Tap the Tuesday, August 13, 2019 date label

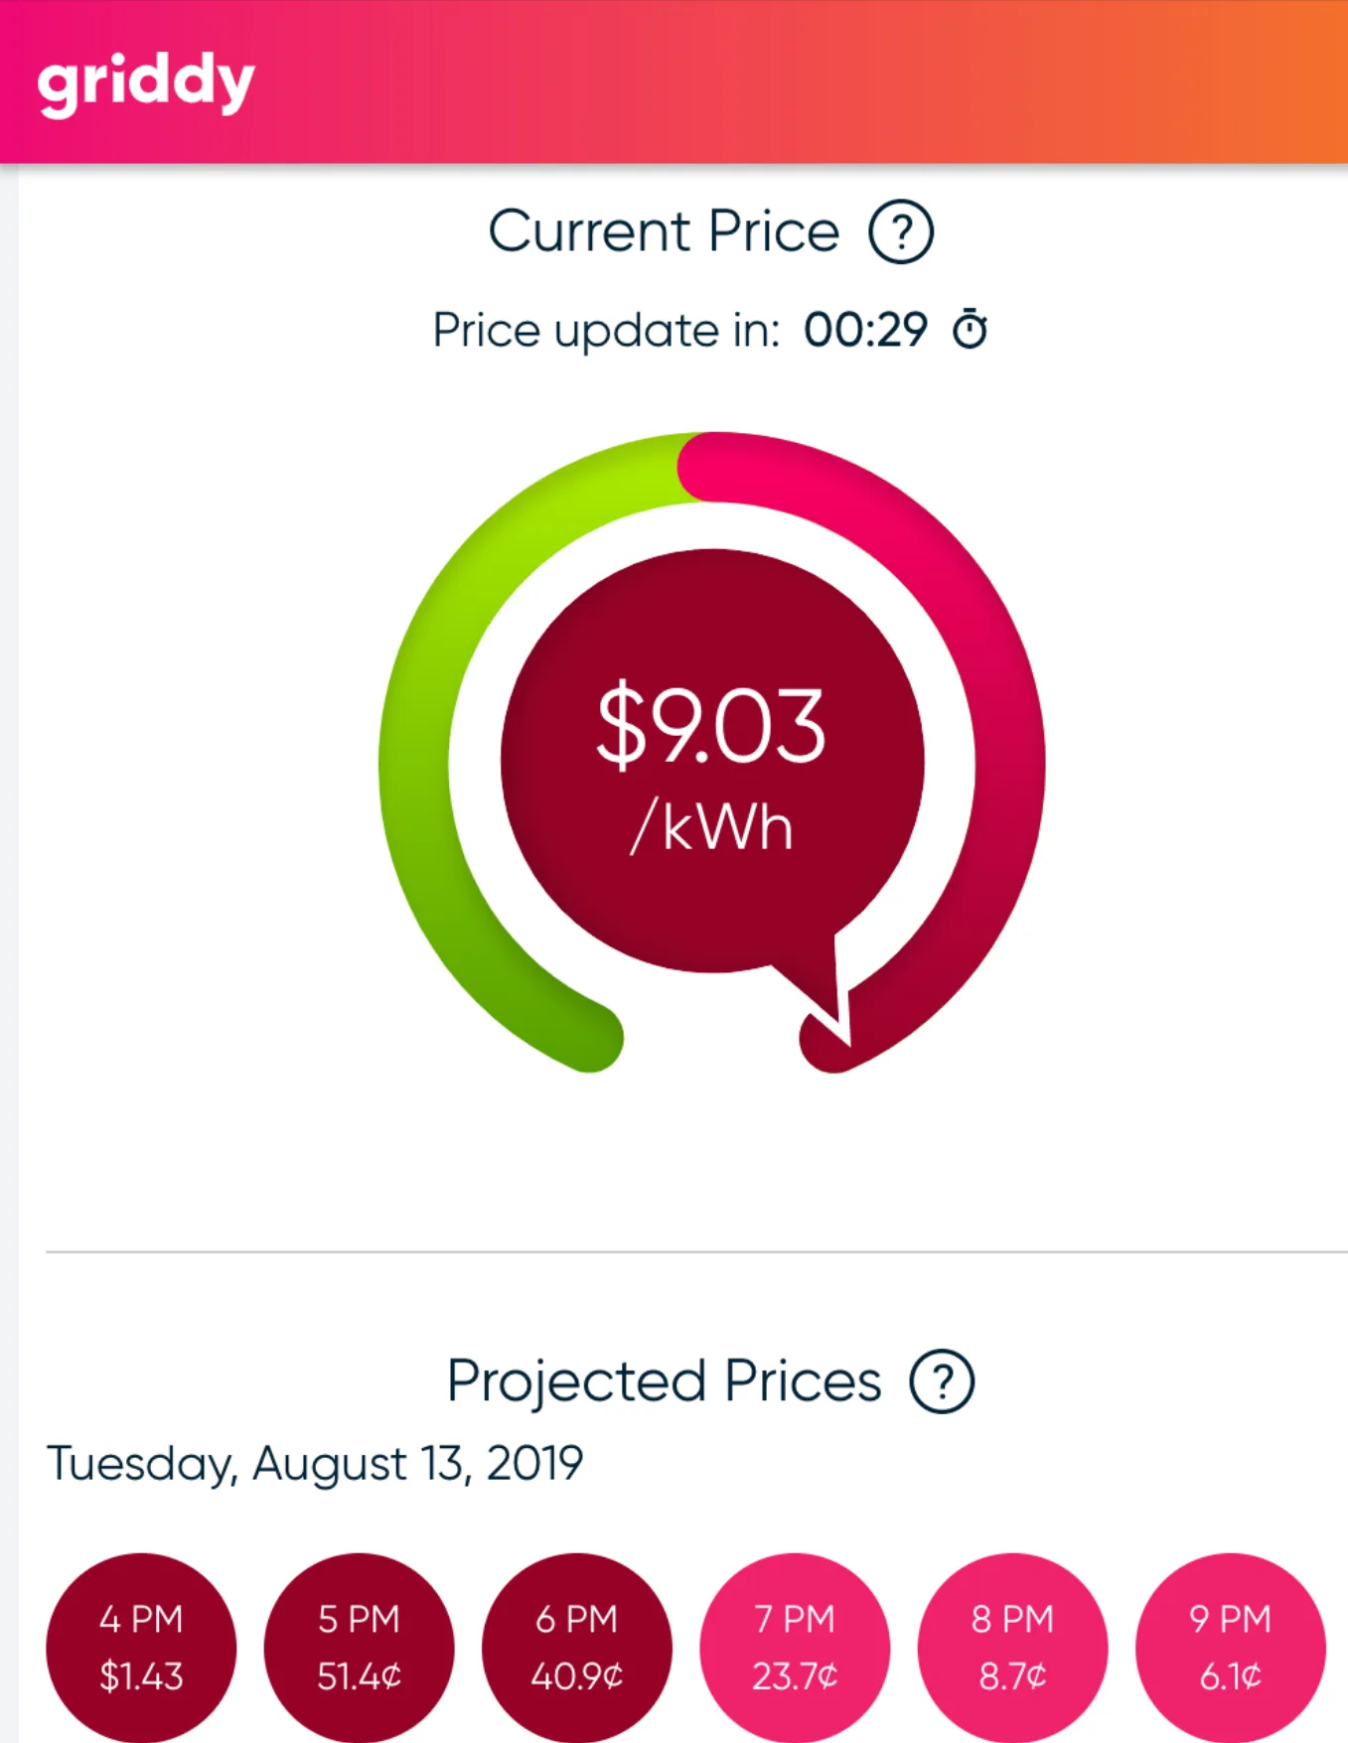[x=315, y=1464]
